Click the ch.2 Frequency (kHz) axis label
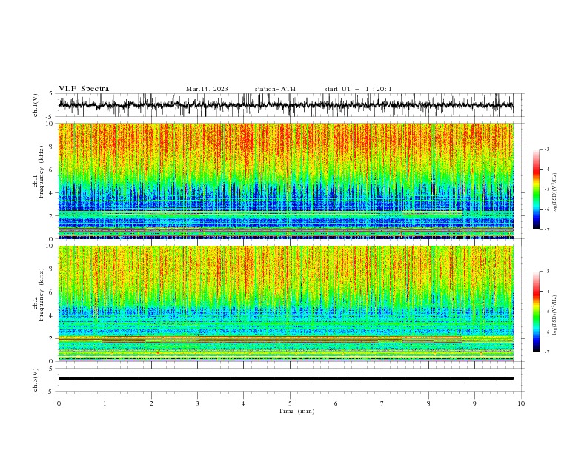Image resolution: width=587 pixels, height=453 pixels. [x=39, y=295]
